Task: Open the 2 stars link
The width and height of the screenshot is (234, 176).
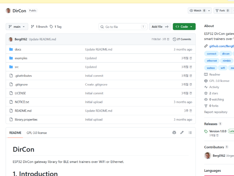Action: tap(214, 93)
